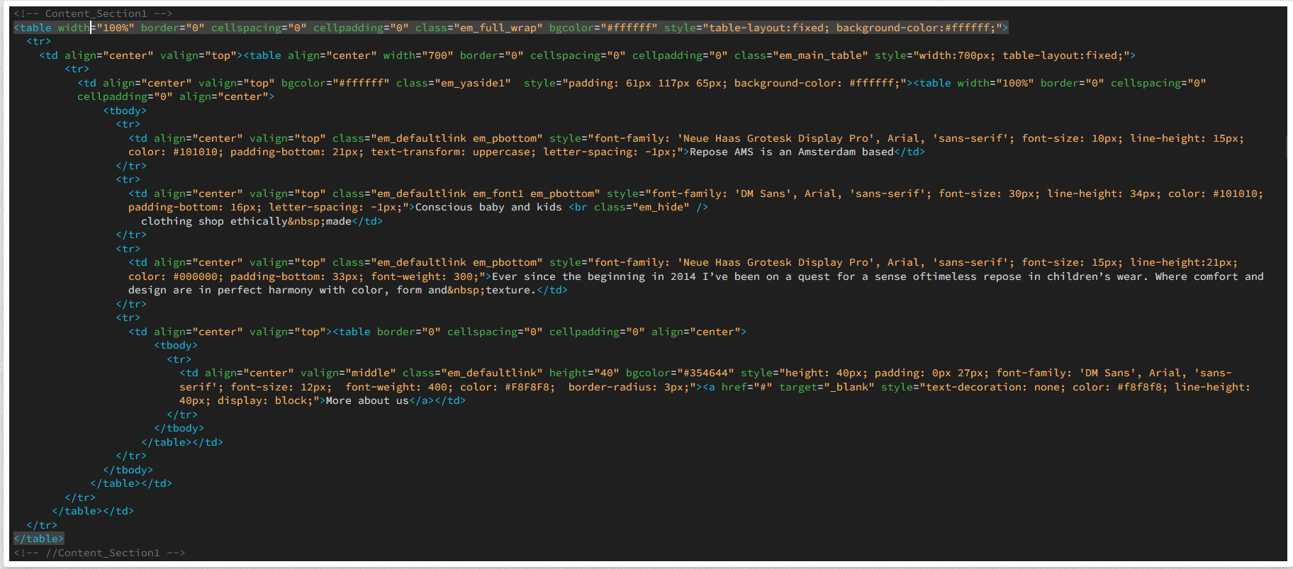Click the highlighted closing </table> tag
Viewport: 1293px width, 569px height.
pyautogui.click(x=39, y=539)
